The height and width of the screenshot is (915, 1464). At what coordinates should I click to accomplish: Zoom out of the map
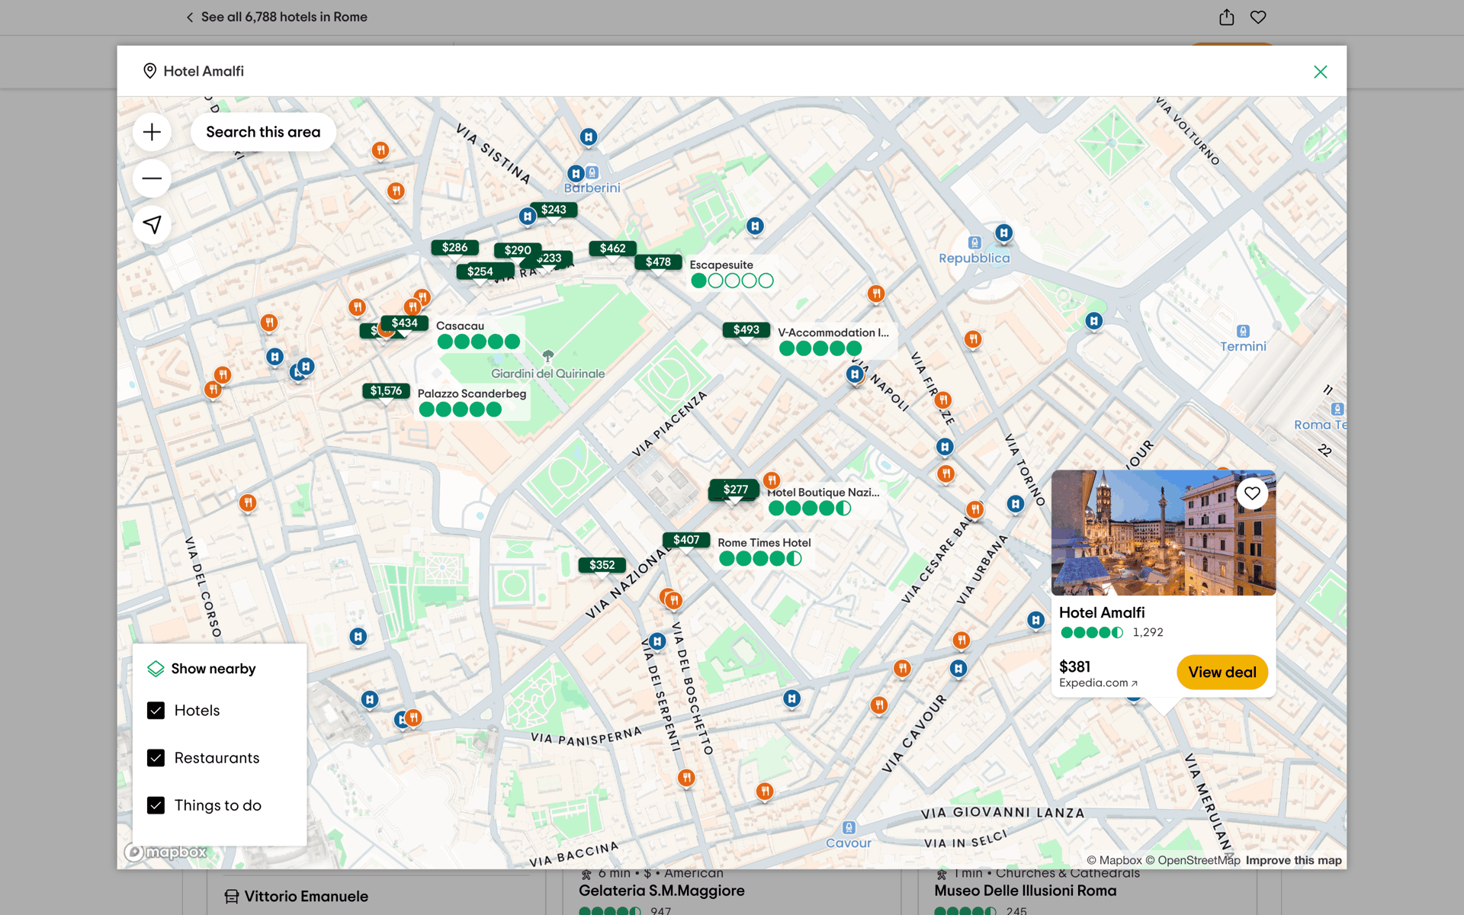pos(152,178)
